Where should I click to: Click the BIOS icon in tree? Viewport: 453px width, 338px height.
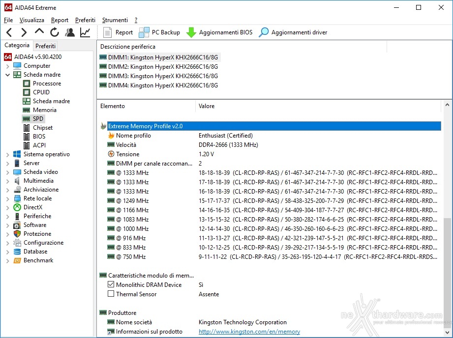coord(27,137)
